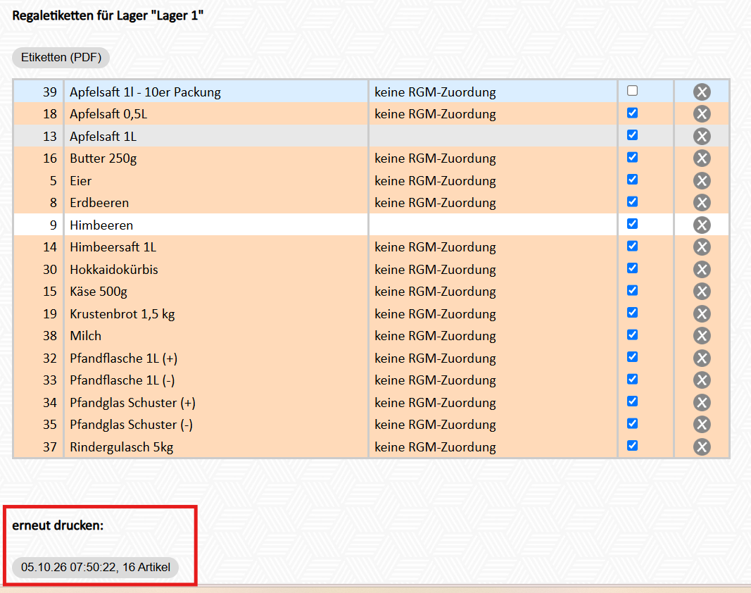Click the Pfandflasche 1L (+) article name
This screenshot has width=751, height=593.
124,358
